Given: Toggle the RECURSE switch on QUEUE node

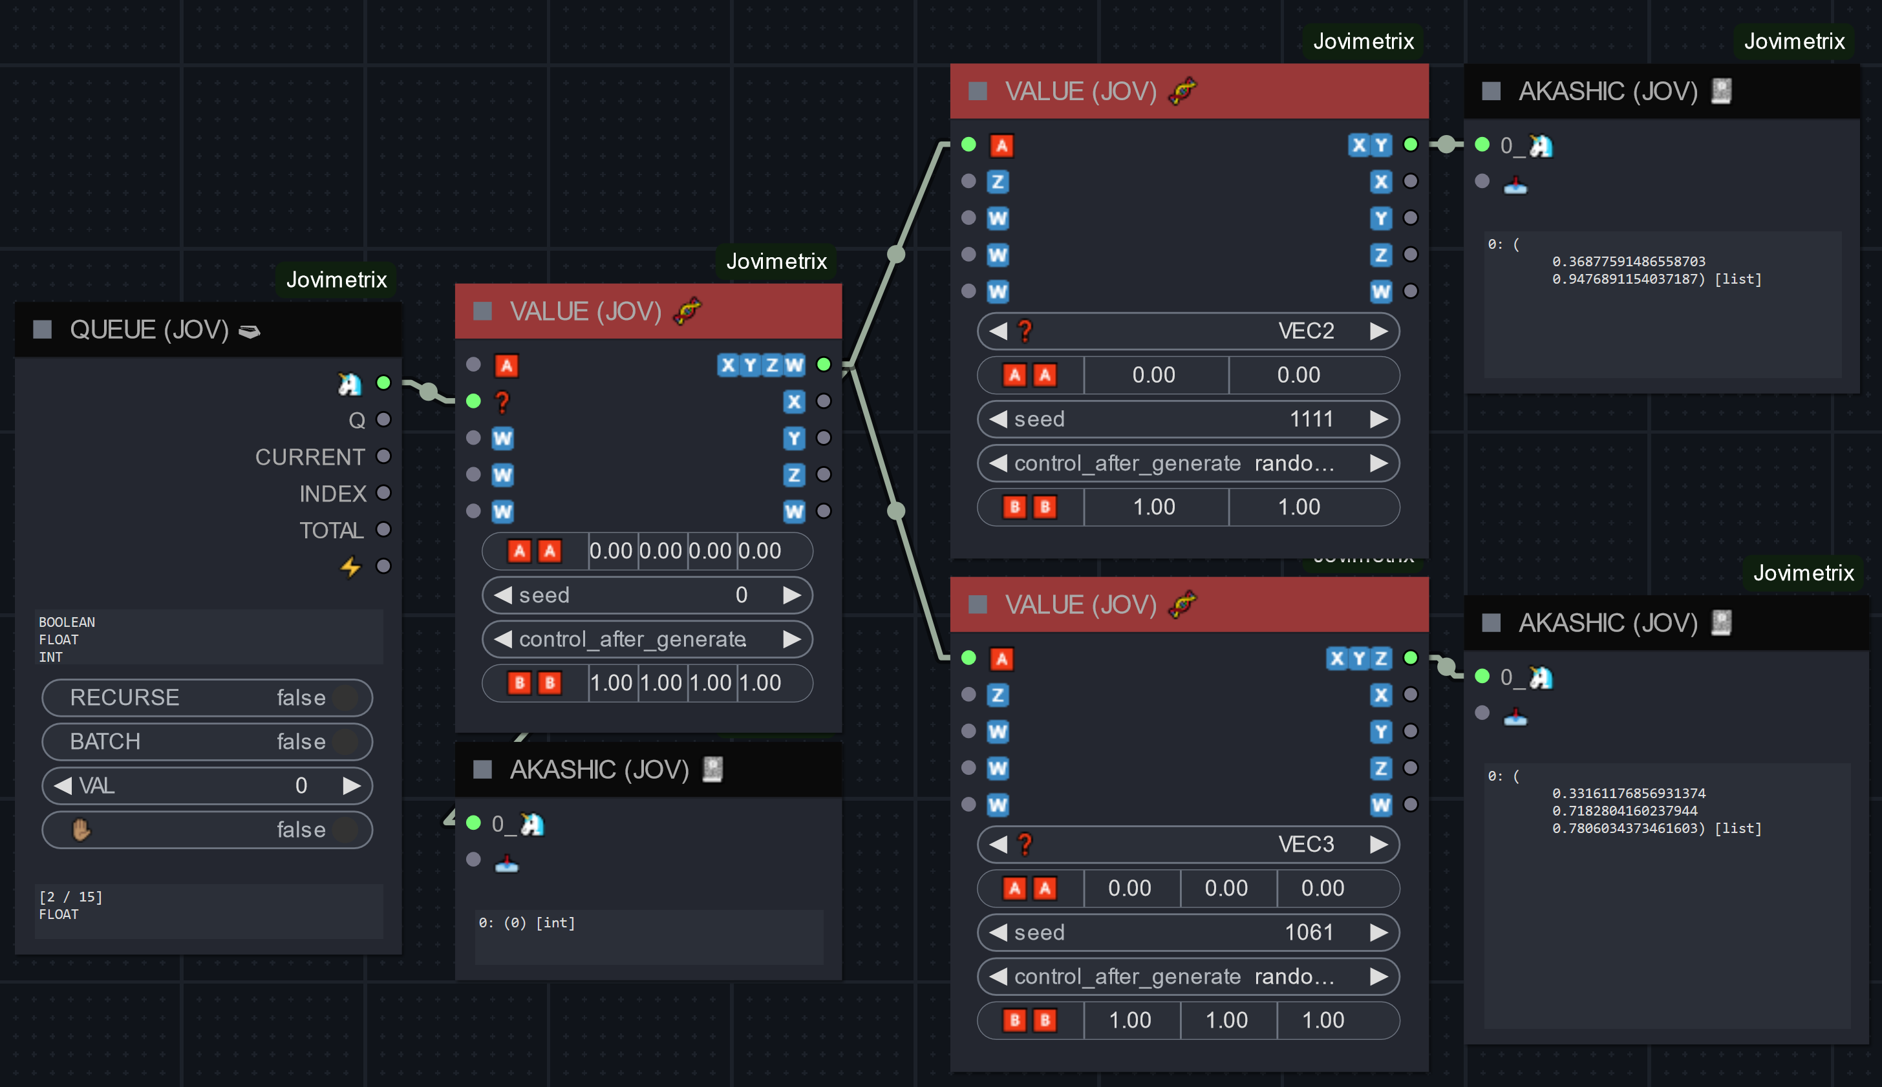Looking at the screenshot, I should [345, 698].
